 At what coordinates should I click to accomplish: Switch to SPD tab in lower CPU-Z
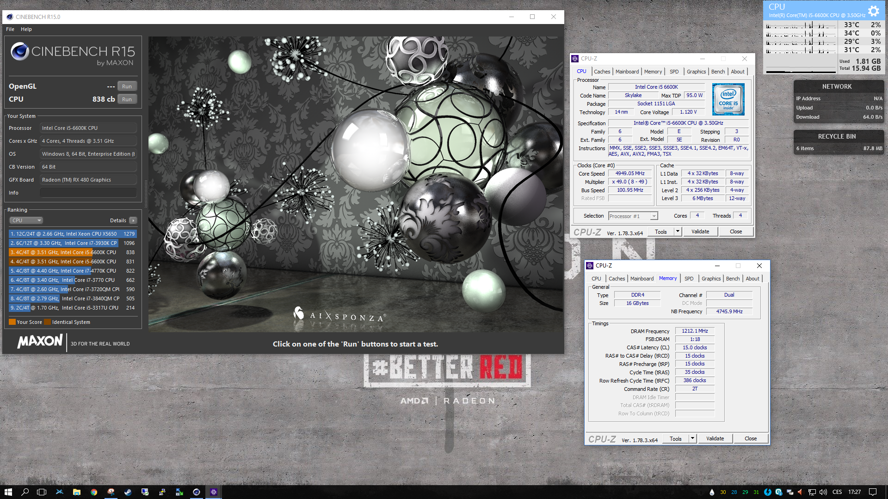pos(689,279)
